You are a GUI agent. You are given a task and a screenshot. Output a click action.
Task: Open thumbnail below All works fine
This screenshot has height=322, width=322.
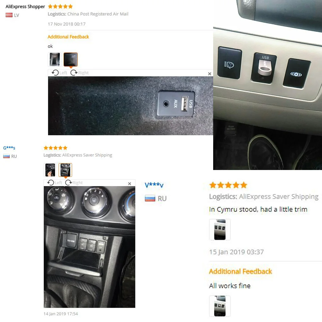(x=220, y=306)
